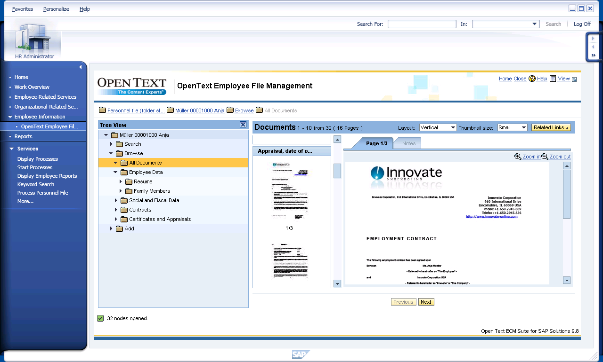Click the More... services link
Image resolution: width=603 pixels, height=362 pixels.
tap(25, 201)
